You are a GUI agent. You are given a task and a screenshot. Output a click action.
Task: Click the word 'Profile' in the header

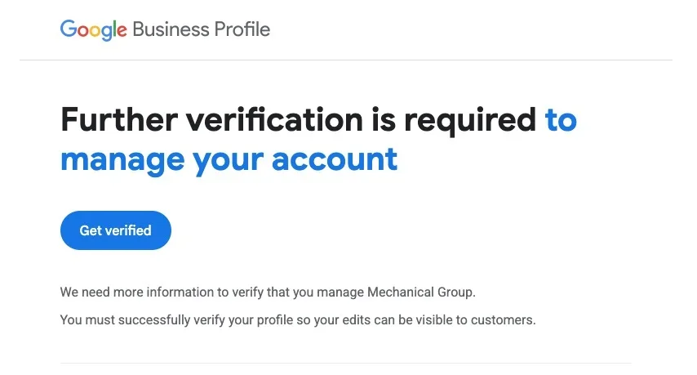tap(242, 29)
